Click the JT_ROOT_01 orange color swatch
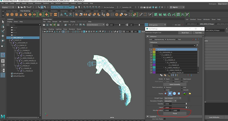This screenshot has width=228, height=121. pyautogui.click(x=154, y=50)
